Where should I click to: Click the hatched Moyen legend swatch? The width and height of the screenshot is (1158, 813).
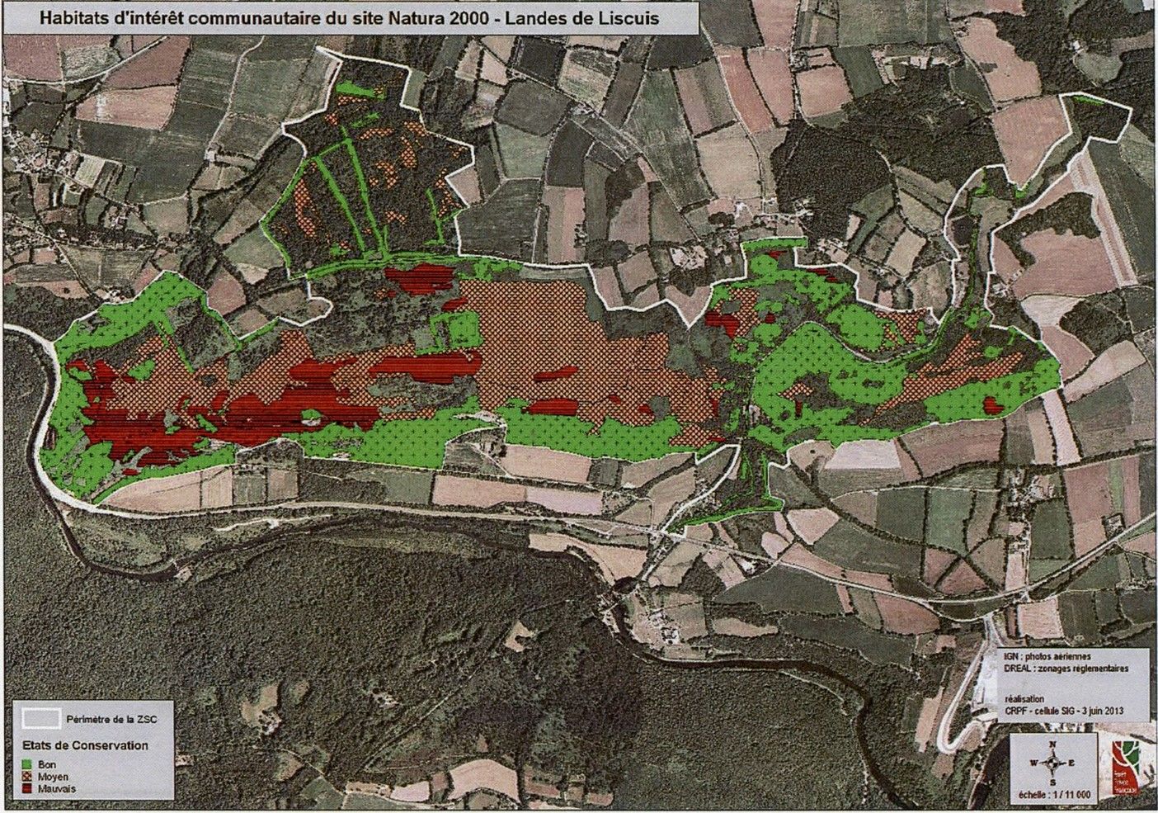[x=28, y=777]
